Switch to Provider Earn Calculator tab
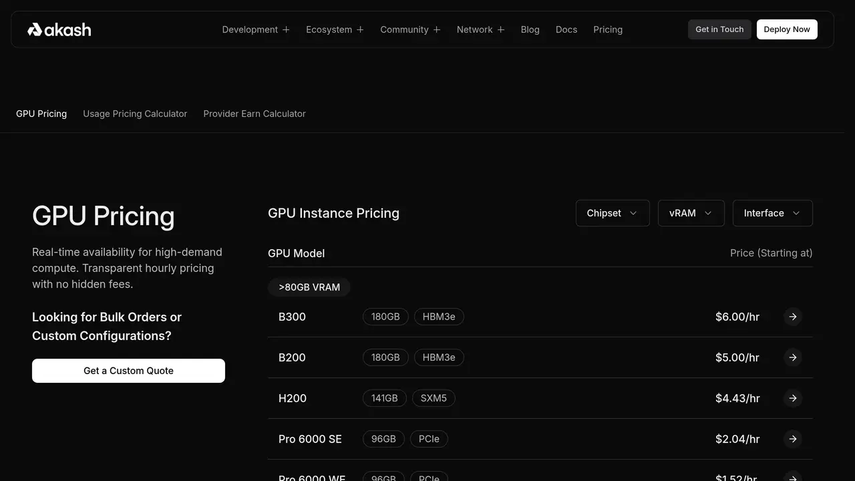This screenshot has height=481, width=855. click(x=254, y=114)
